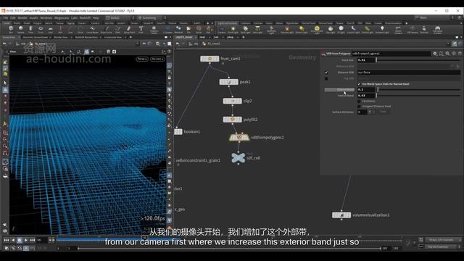Select the Box shelf tool
The width and height of the screenshot is (464, 261).
click(x=11, y=29)
